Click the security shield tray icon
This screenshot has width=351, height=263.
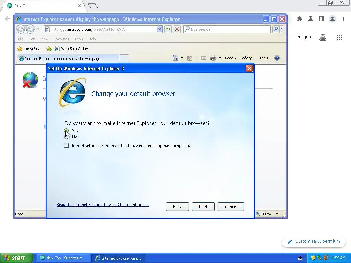point(313,258)
